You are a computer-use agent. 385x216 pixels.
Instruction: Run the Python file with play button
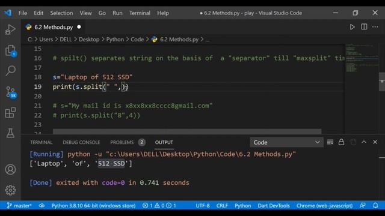coord(352,27)
